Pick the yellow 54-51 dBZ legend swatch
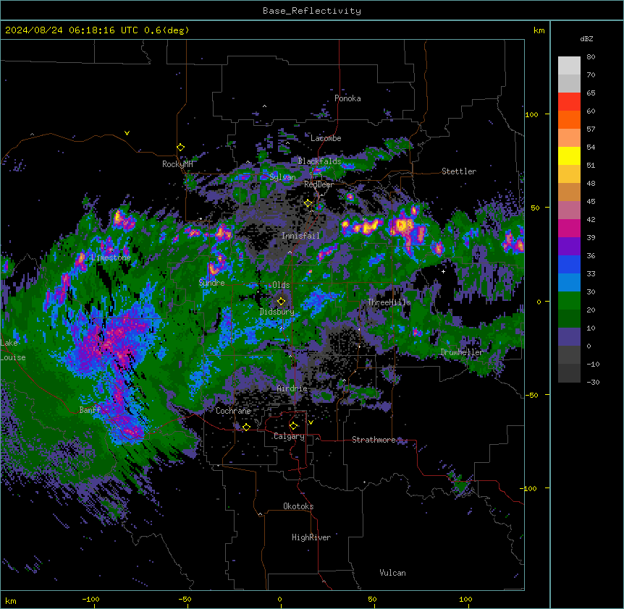The width and height of the screenshot is (624, 609). pyautogui.click(x=569, y=156)
